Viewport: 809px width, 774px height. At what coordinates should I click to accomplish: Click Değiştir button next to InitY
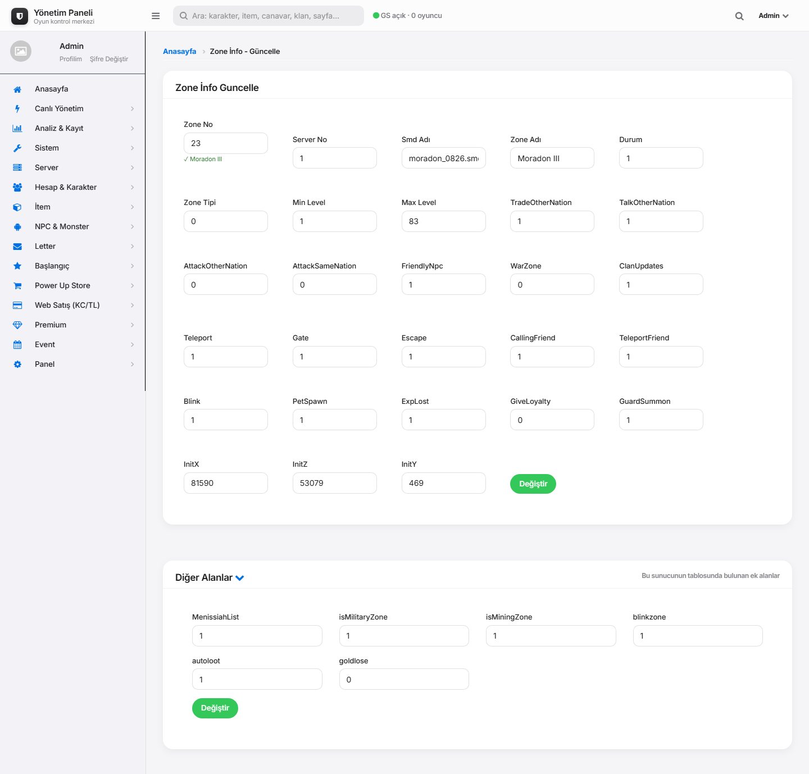(x=533, y=484)
